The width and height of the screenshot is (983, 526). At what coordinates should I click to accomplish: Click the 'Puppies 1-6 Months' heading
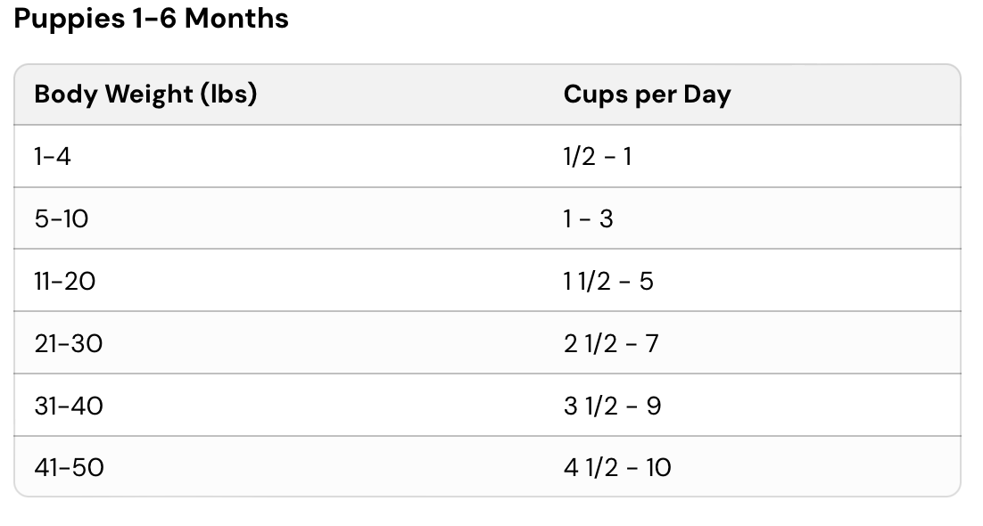pos(152,20)
